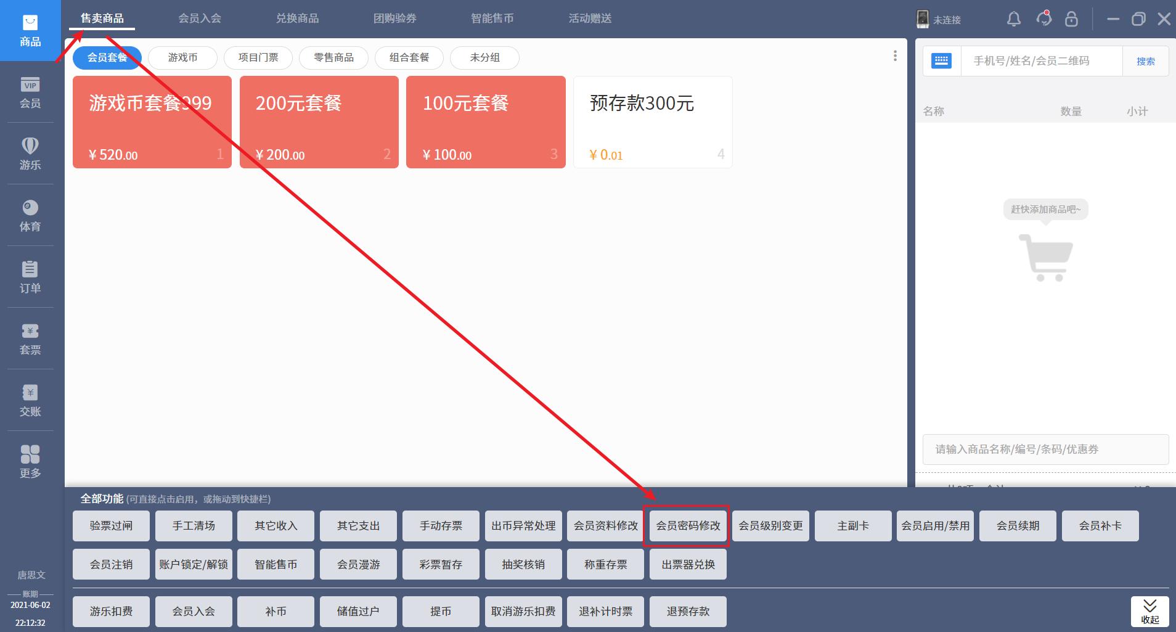Open the 会员密码修改 function
Viewport: 1176px width, 632px height.
point(688,526)
